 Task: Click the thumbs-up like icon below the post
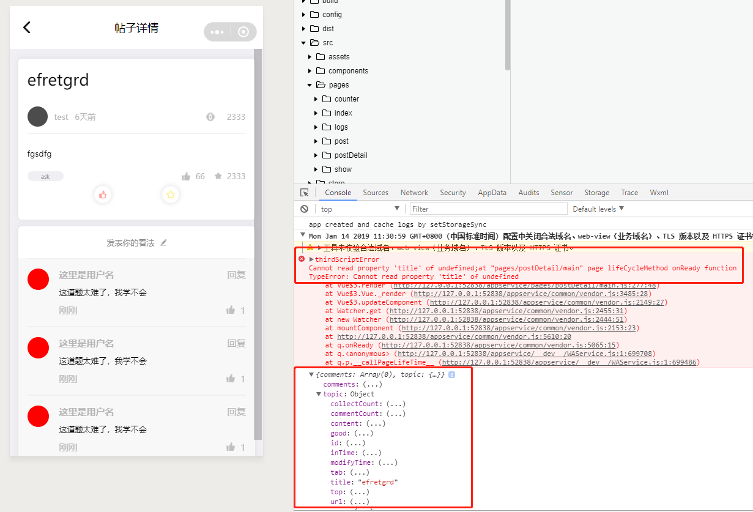tap(103, 195)
